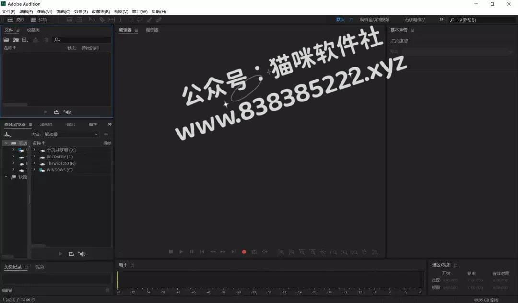Viewport: 518px width, 303px height.
Task: Open the Files panel search filter magnifier dropdown
Action: tap(57, 40)
